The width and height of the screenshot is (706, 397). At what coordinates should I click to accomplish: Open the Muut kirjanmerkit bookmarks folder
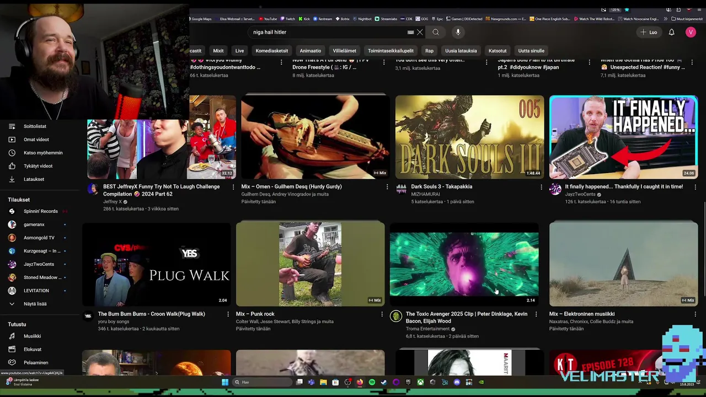tap(687, 19)
